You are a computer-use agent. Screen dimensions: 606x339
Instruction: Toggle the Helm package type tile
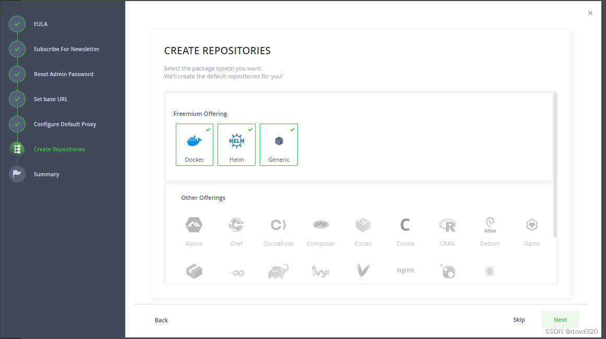(x=237, y=144)
